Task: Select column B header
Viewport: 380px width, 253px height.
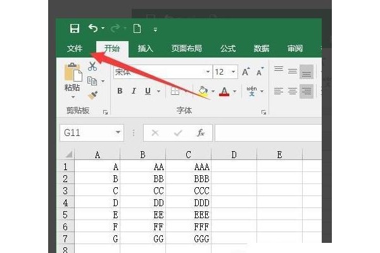Action: pyautogui.click(x=142, y=154)
